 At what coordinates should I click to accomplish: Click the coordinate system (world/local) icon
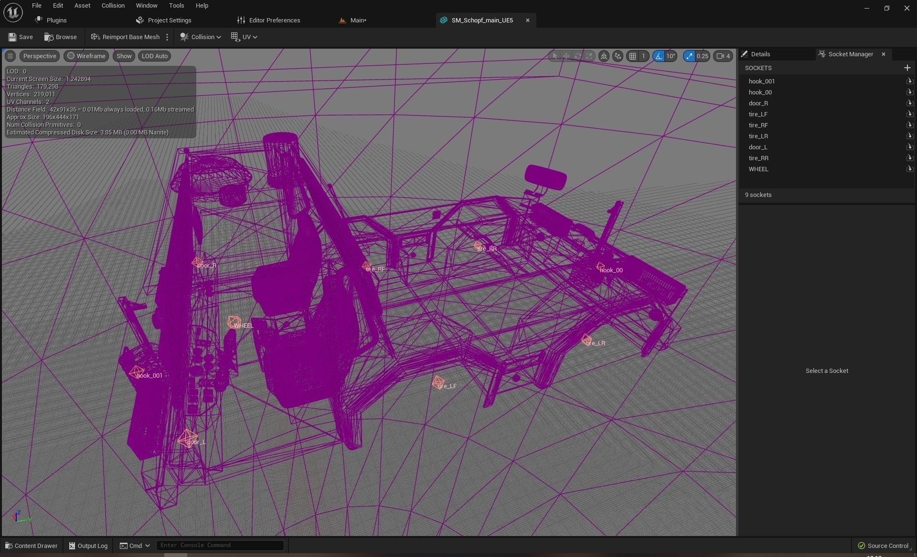point(604,56)
